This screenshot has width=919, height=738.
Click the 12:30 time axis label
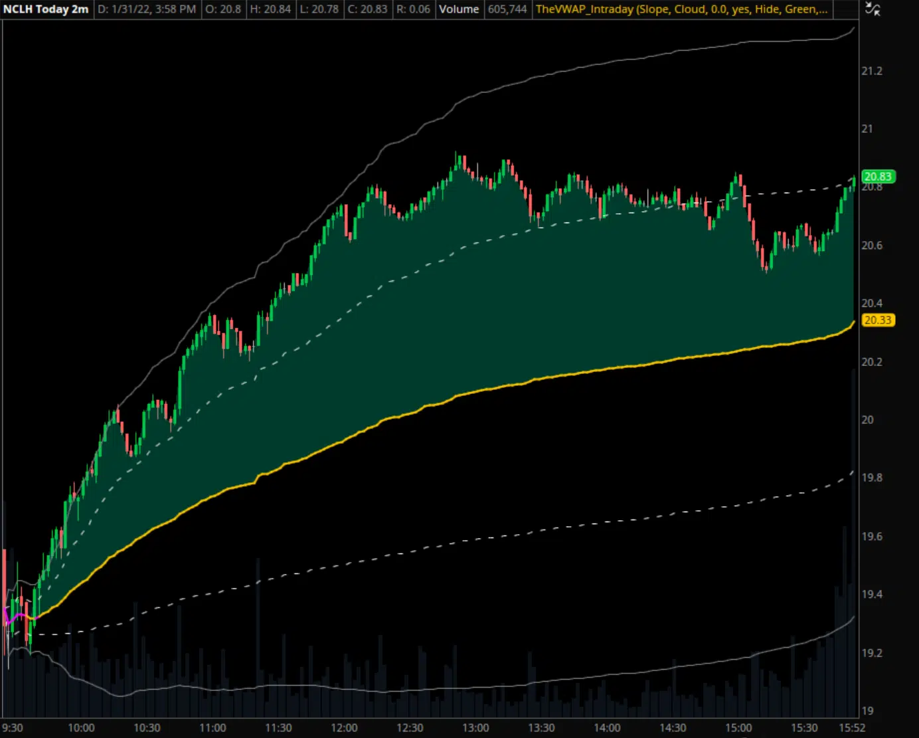[410, 728]
